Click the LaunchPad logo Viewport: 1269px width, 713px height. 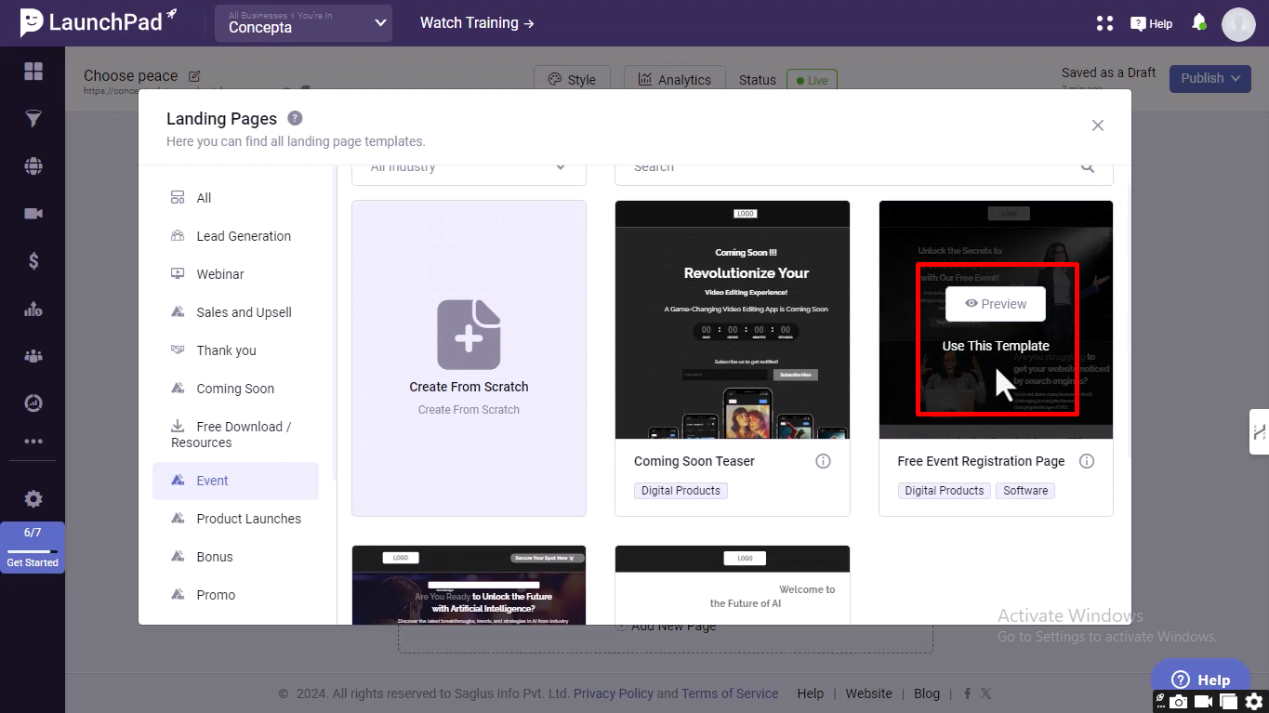pyautogui.click(x=98, y=22)
